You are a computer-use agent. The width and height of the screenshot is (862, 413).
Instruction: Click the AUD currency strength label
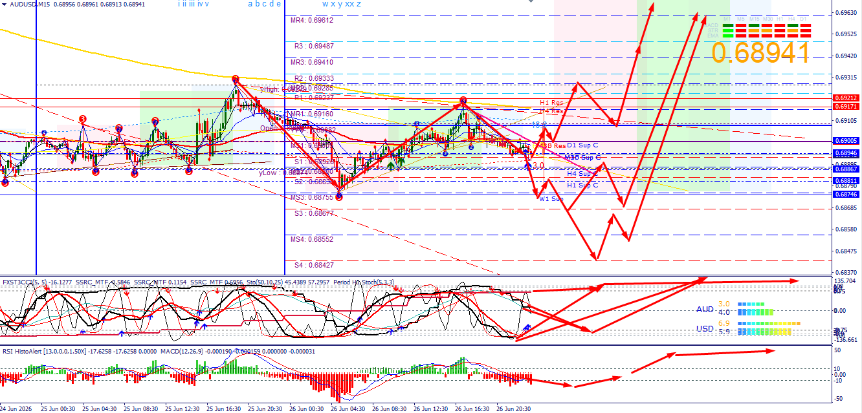(x=705, y=310)
